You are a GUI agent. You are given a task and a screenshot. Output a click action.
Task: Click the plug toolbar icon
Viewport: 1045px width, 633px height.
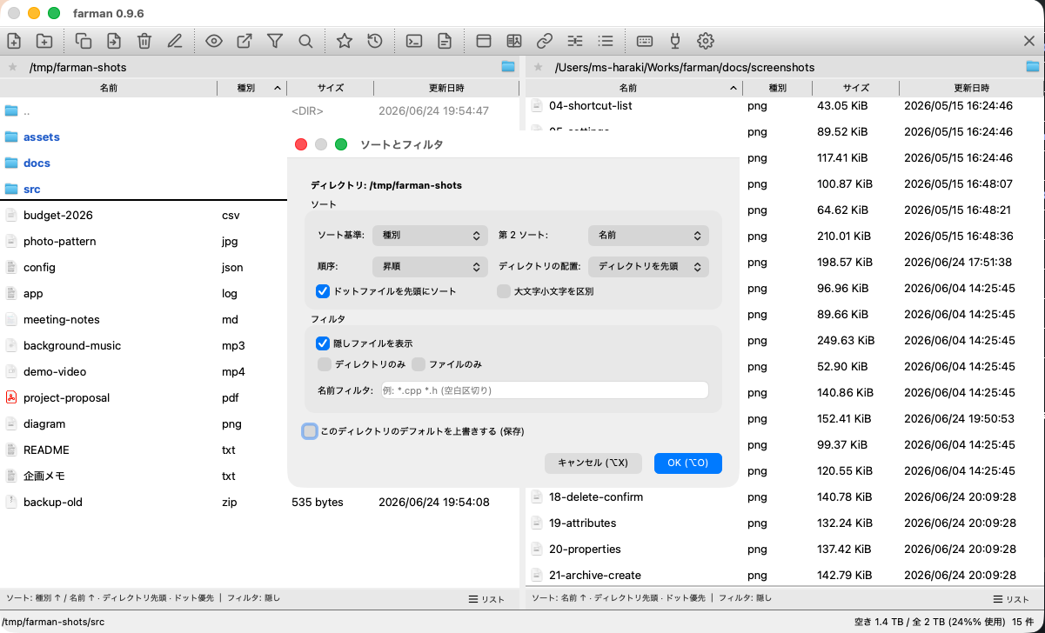point(675,41)
